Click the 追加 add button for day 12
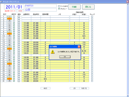The image size is (129, 97). 19,40
